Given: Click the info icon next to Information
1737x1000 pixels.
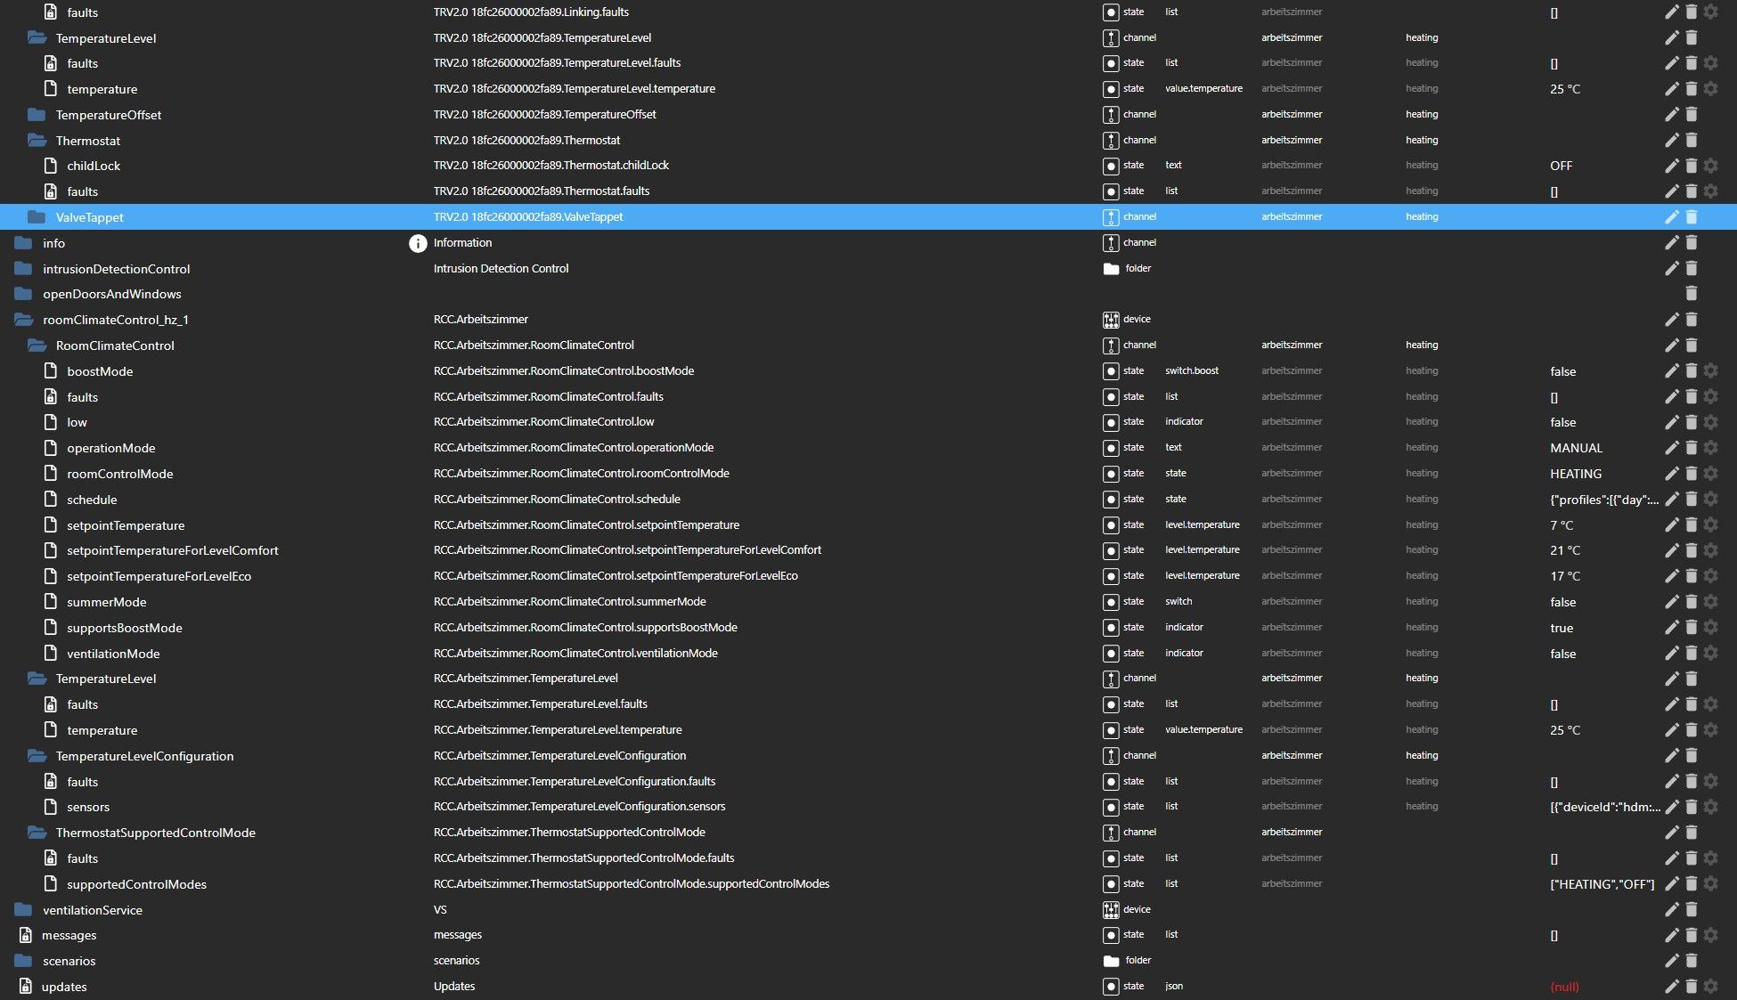Looking at the screenshot, I should click(x=418, y=243).
